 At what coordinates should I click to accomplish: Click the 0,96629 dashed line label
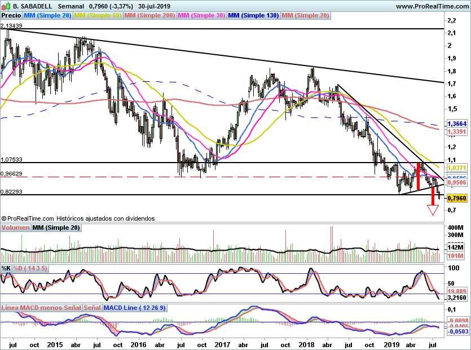[x=11, y=173]
